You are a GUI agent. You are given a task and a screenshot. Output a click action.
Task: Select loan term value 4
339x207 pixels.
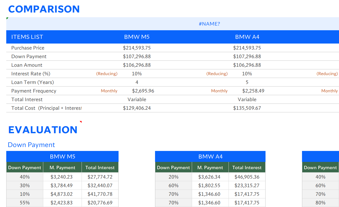pyautogui.click(x=137, y=82)
